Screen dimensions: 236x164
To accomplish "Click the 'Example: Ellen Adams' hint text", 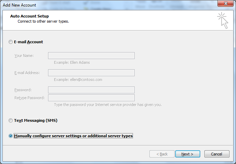I will (x=72, y=62).
